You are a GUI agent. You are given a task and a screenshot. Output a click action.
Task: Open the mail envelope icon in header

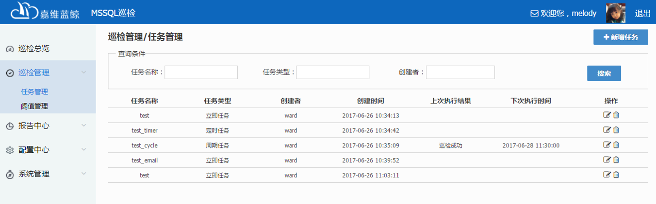[x=534, y=14]
